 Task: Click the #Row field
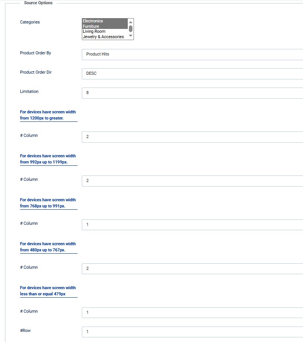pyautogui.click(x=192, y=332)
